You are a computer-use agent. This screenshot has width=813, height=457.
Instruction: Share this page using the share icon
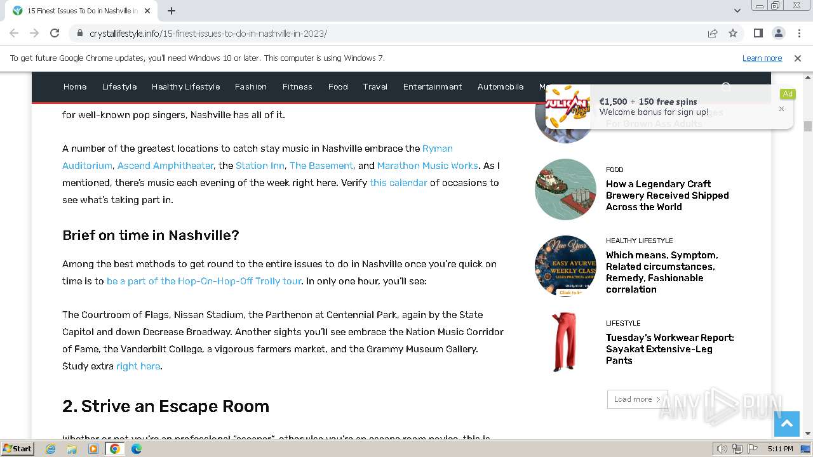tap(713, 33)
